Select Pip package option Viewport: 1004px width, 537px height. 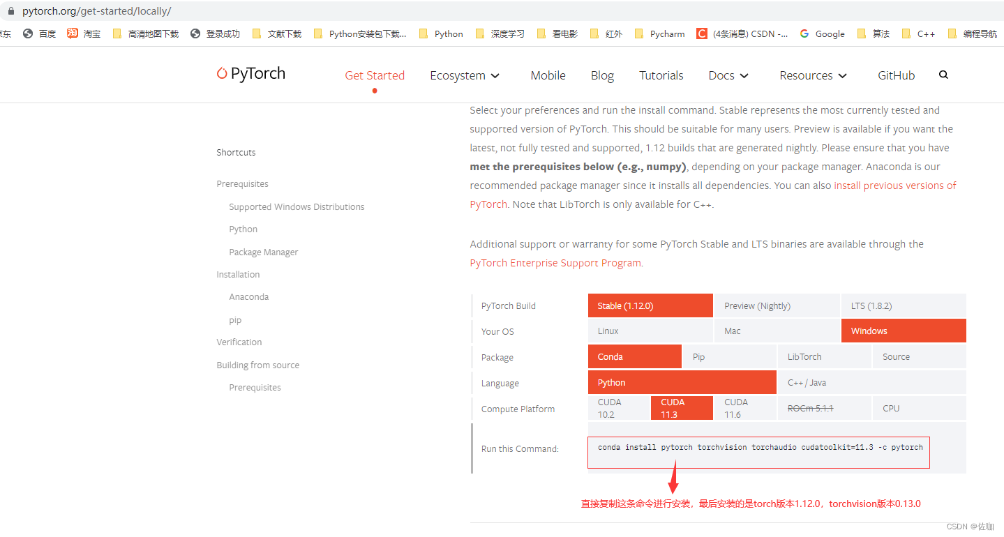(729, 356)
